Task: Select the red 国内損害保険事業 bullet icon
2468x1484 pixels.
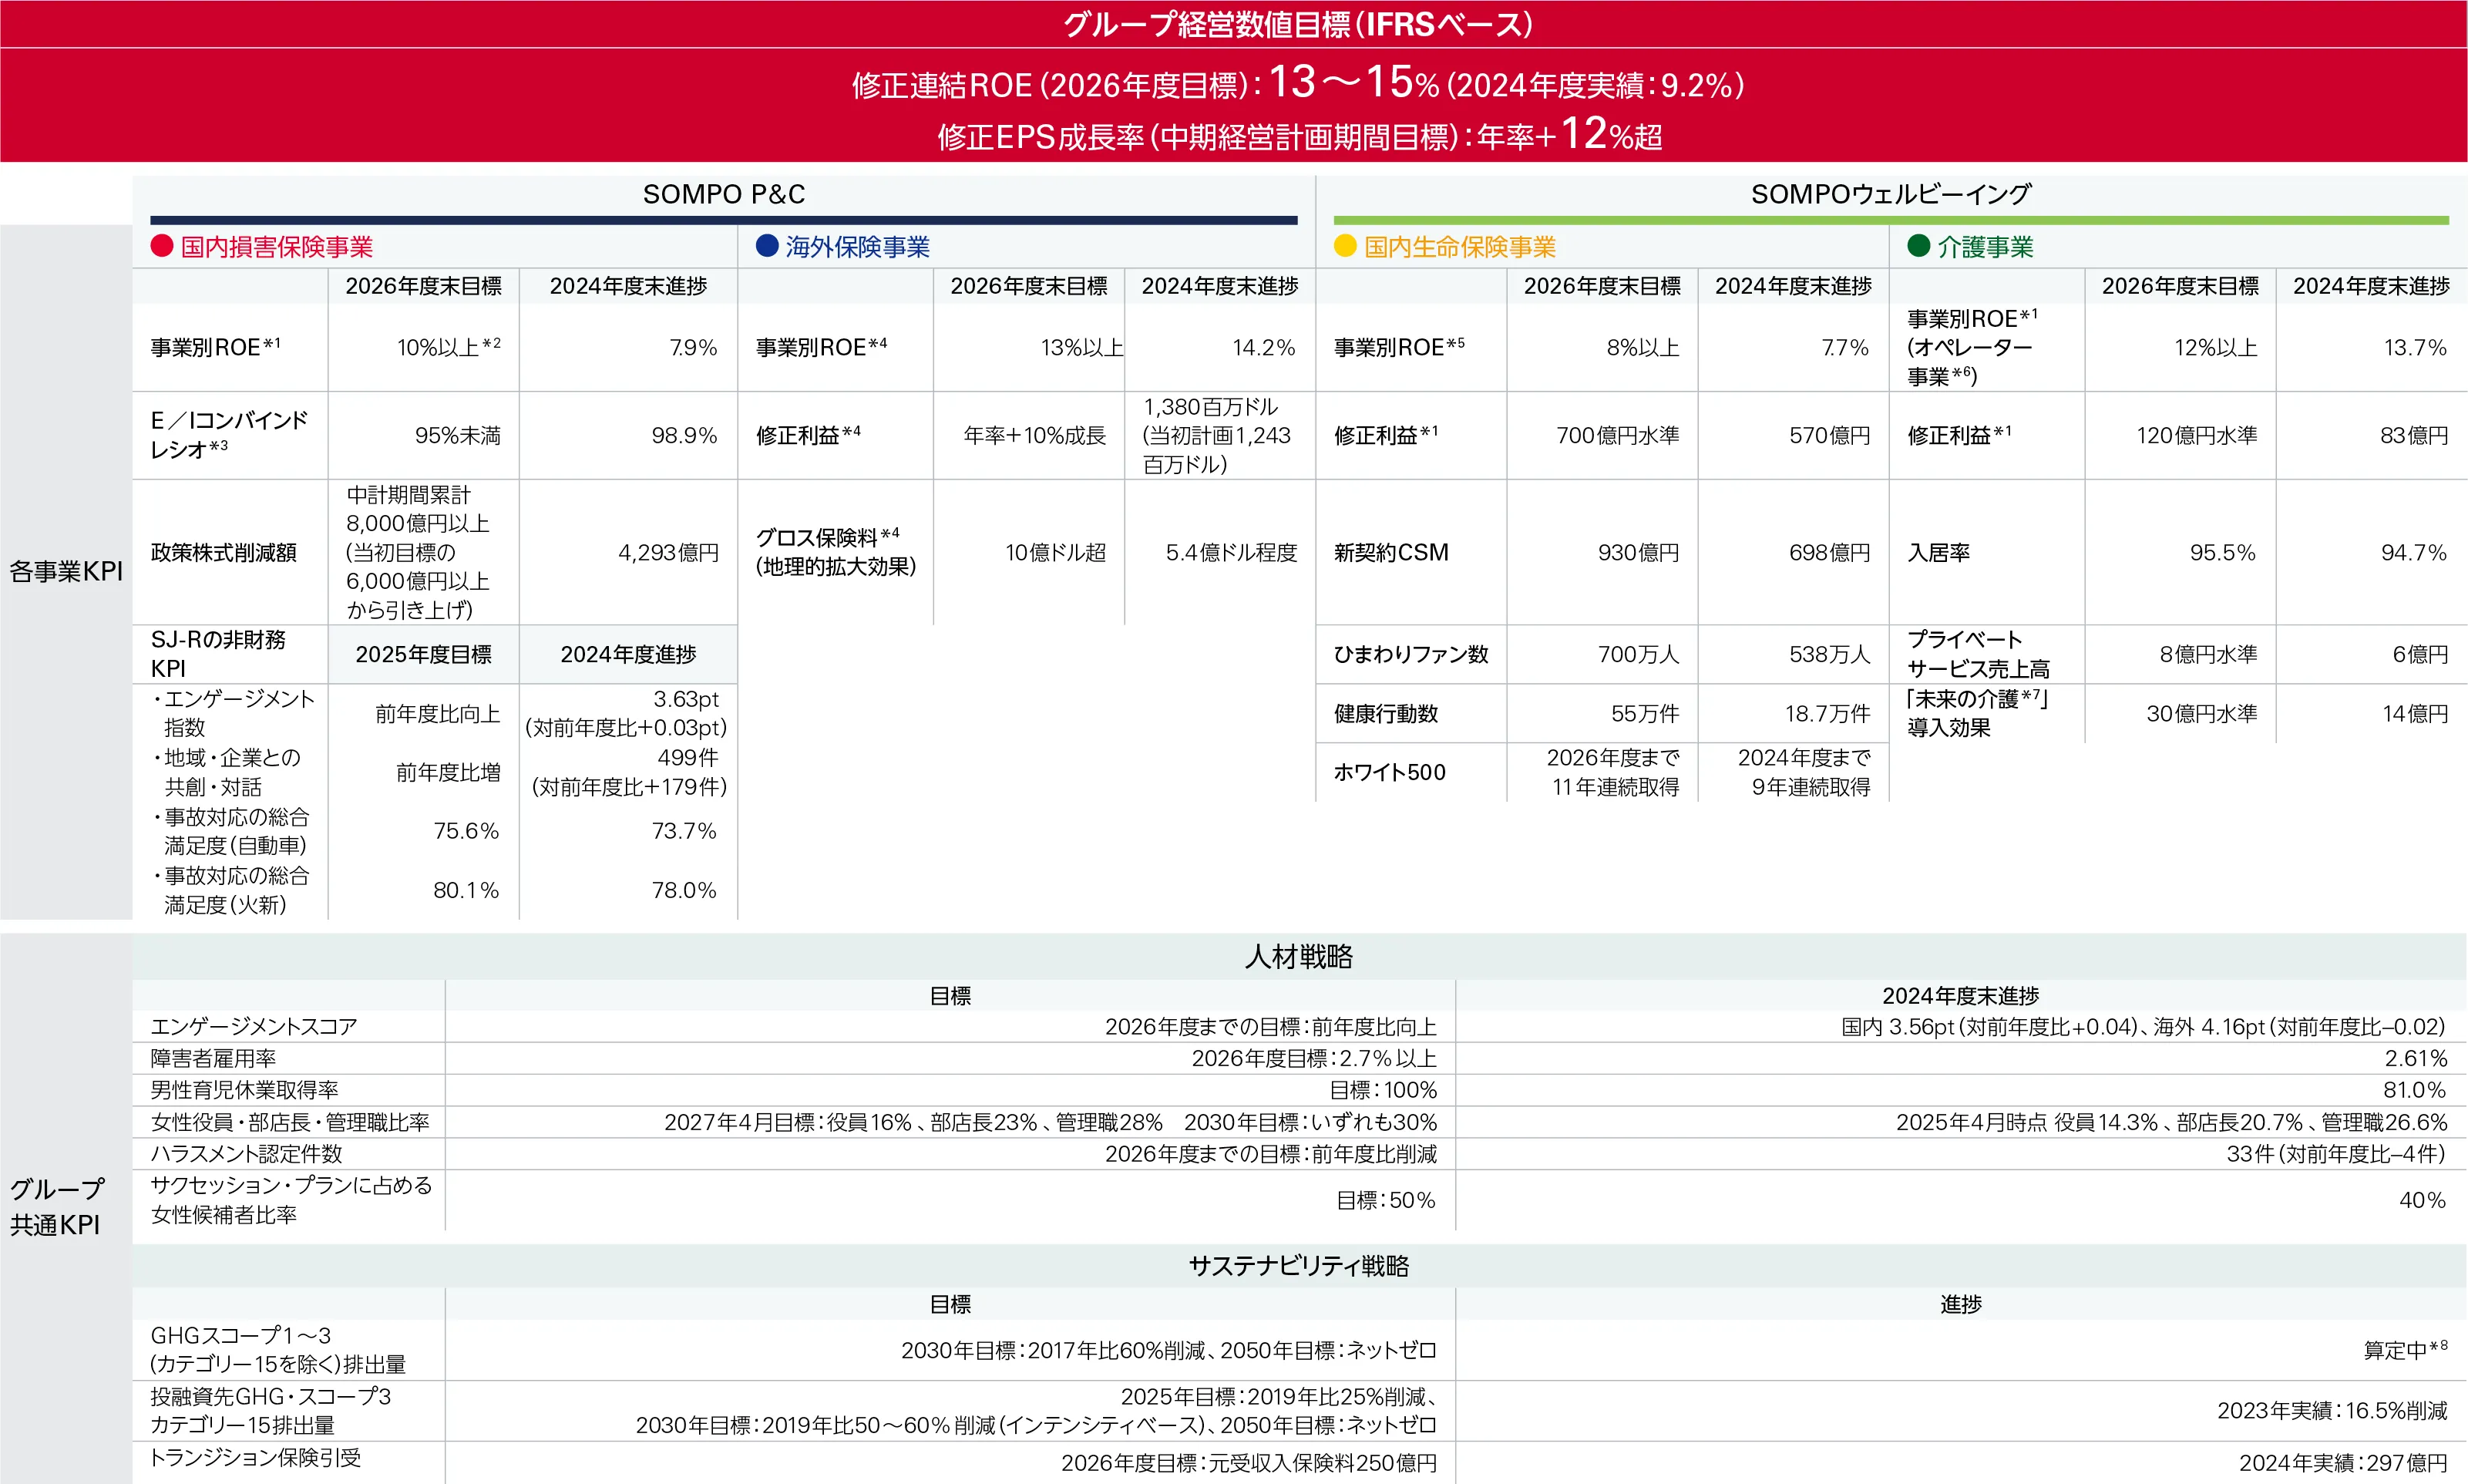Action: [x=160, y=247]
